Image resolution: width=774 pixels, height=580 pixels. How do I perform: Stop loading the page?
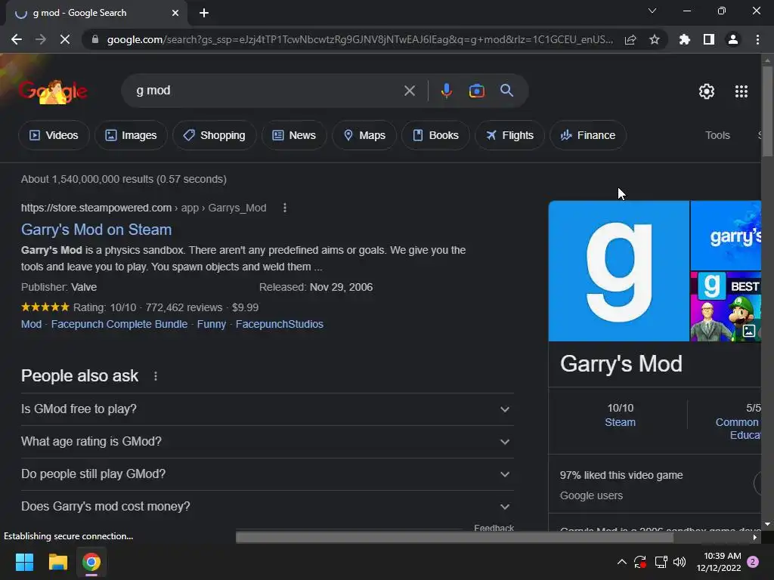point(65,39)
